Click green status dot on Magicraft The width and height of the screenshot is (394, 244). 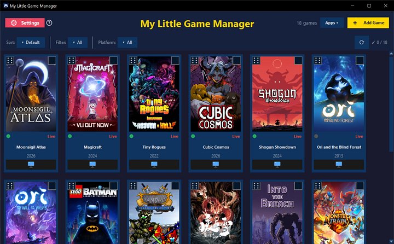click(70, 136)
